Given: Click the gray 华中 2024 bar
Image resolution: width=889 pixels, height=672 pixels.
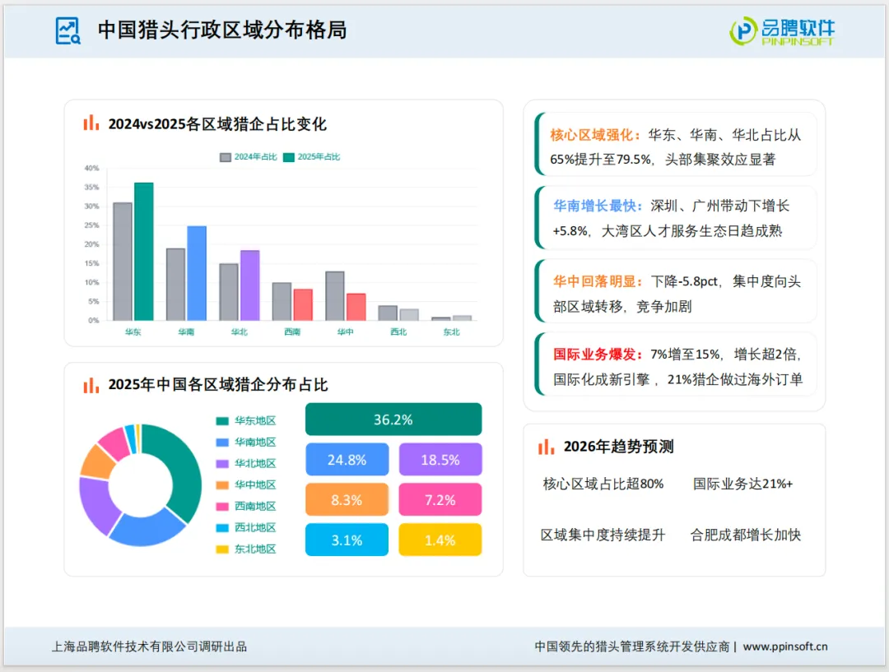Looking at the screenshot, I should tap(334, 296).
